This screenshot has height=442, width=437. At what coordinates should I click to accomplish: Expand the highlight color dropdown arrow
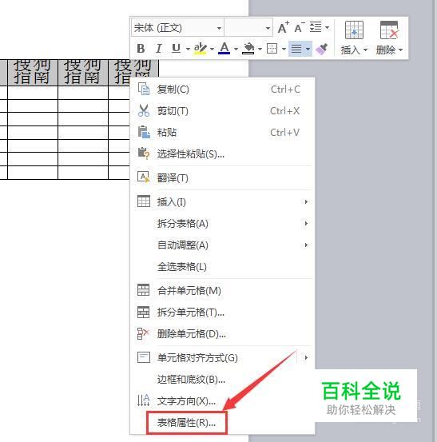pyautogui.click(x=212, y=49)
